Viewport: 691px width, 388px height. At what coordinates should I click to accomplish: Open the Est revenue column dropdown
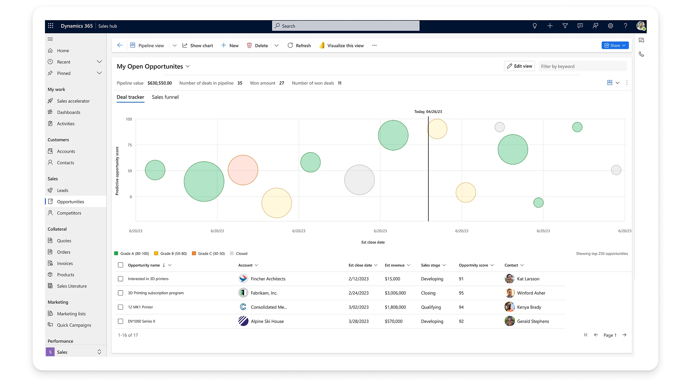click(408, 265)
